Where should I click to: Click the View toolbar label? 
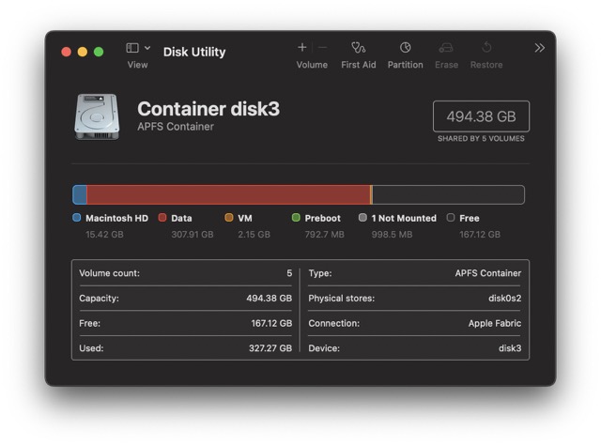[138, 65]
